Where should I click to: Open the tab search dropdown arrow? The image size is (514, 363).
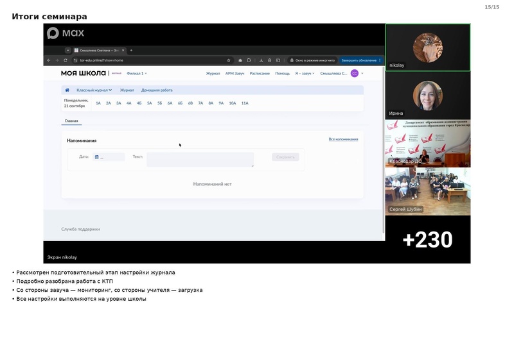click(x=68, y=51)
